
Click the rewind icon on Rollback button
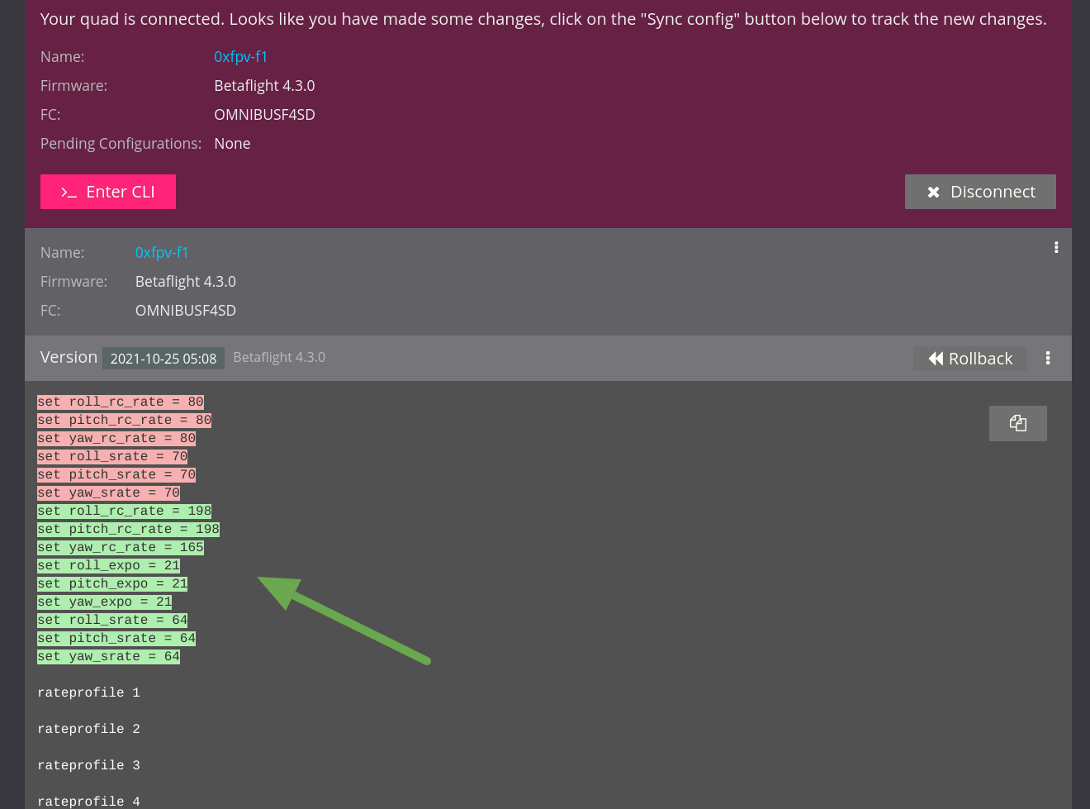coord(936,359)
